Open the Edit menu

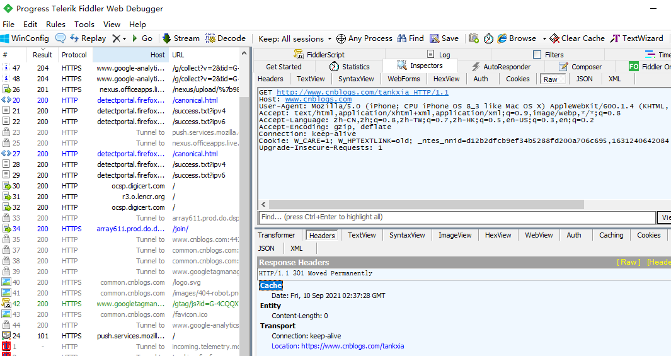30,25
